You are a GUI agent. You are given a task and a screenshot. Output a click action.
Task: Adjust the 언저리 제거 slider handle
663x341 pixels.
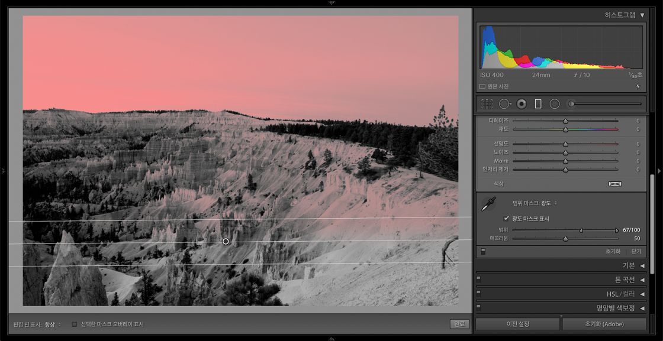[x=565, y=170]
